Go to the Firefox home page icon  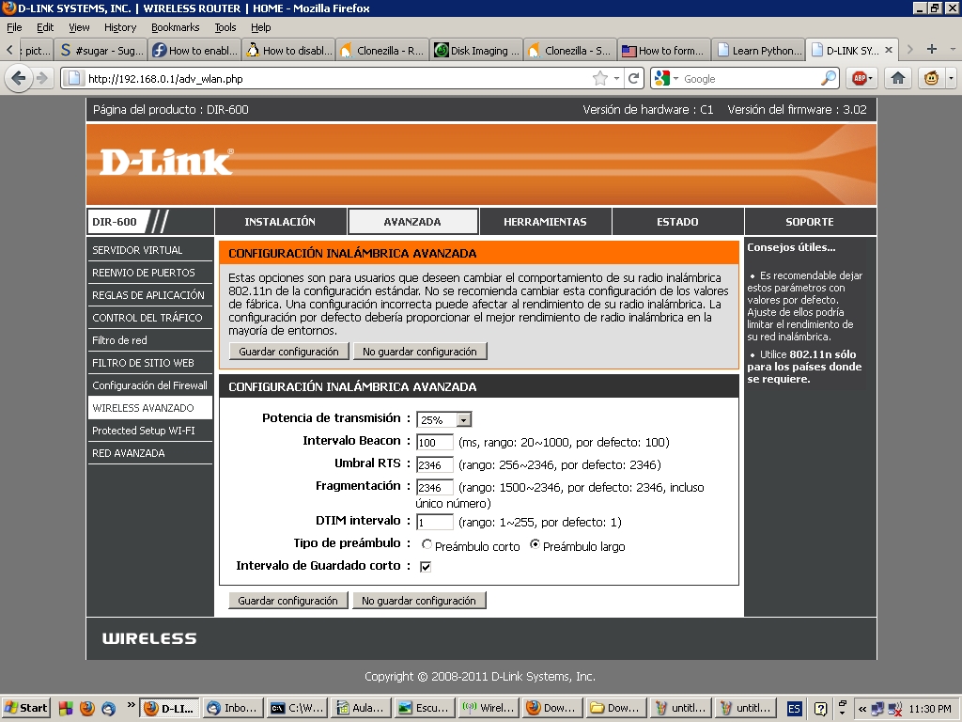[x=898, y=79]
